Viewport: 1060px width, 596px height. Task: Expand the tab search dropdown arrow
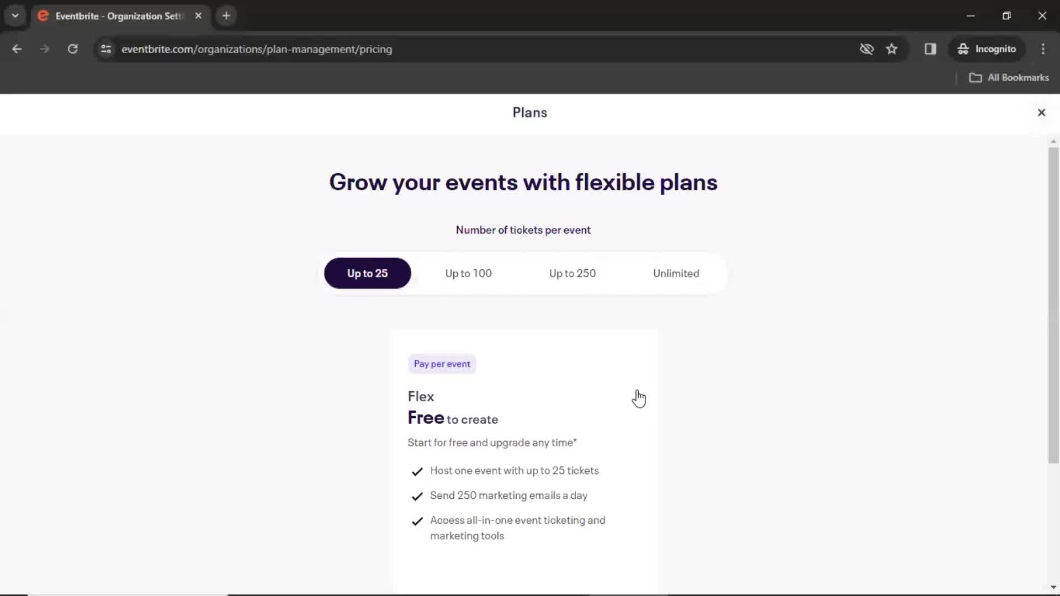pyautogui.click(x=15, y=16)
